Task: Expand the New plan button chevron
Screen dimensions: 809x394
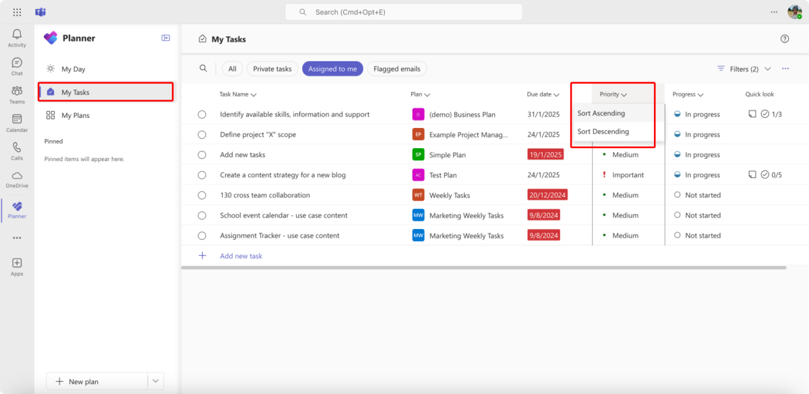Action: 155,381
